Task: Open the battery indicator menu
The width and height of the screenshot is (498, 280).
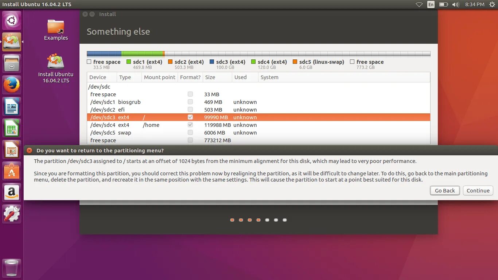Action: click(443, 4)
